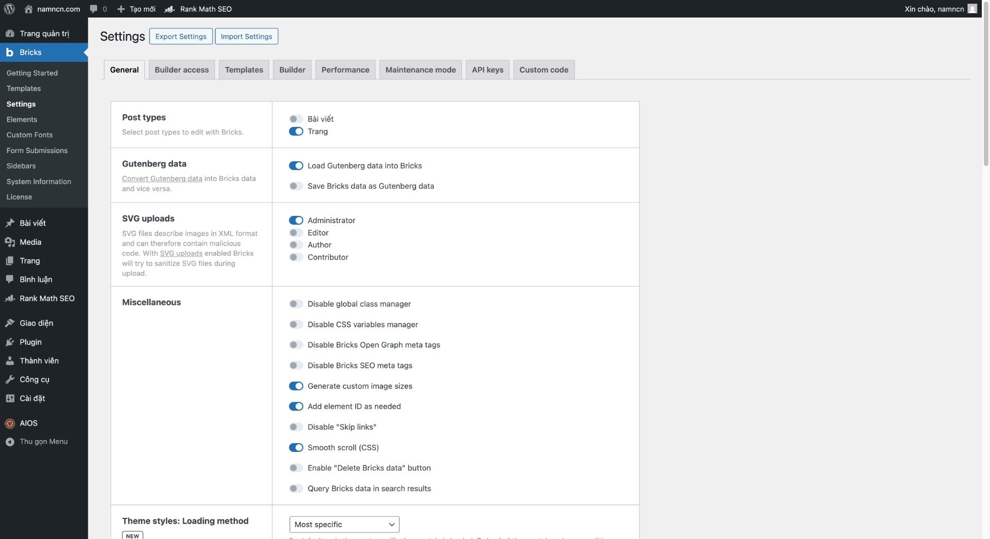Click the Thu gọn Menu collapse icon
Screen dimensions: 990x539
click(10, 442)
